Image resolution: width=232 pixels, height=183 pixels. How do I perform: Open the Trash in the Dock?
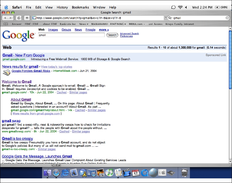point(184,173)
